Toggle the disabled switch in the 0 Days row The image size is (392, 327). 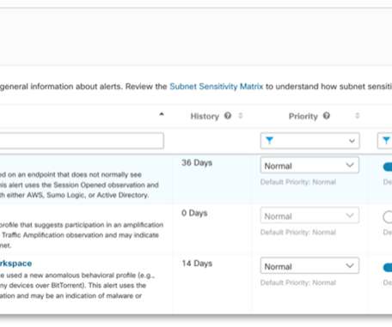(388, 217)
